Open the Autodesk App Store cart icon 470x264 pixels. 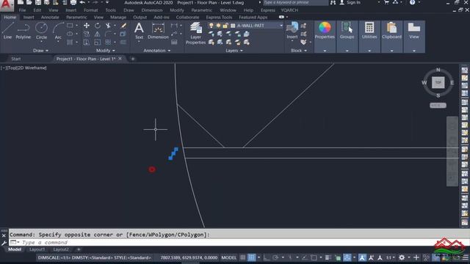386,2
